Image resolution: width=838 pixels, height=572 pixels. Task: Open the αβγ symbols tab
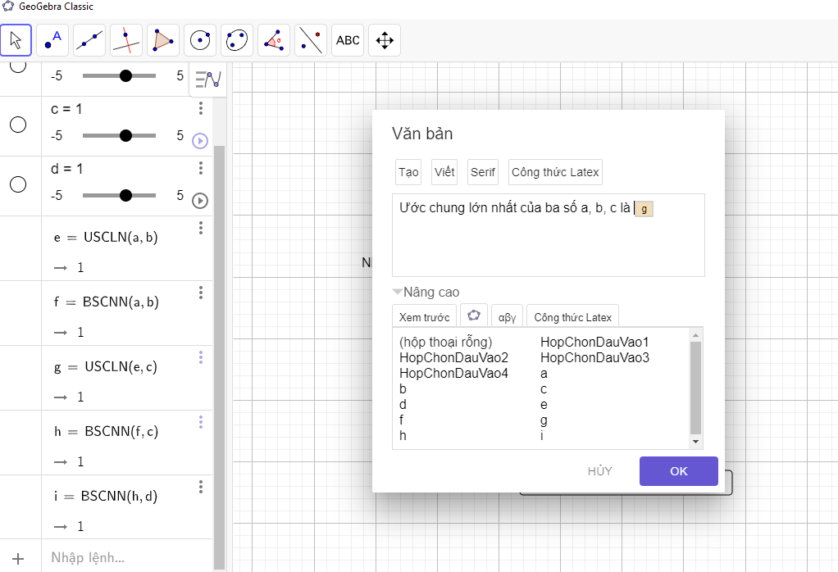[x=508, y=317]
